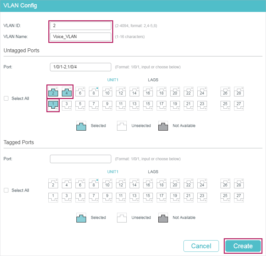Select port 13 in Tagged Ports
This screenshot has width=266, height=256.
tap(134, 197)
